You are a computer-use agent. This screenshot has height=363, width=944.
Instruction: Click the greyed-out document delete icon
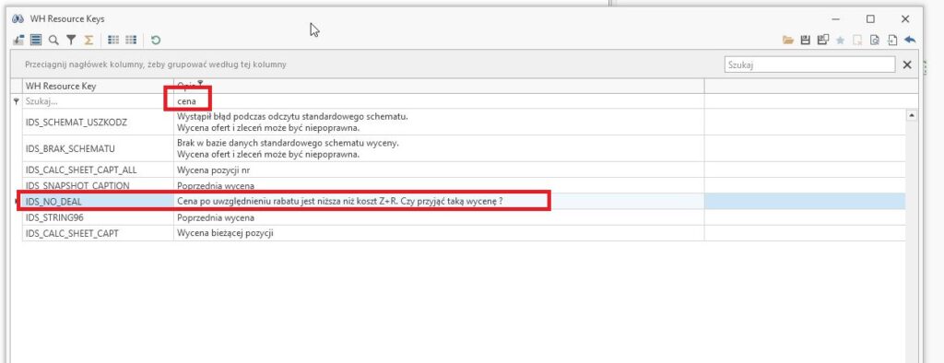pyautogui.click(x=857, y=40)
